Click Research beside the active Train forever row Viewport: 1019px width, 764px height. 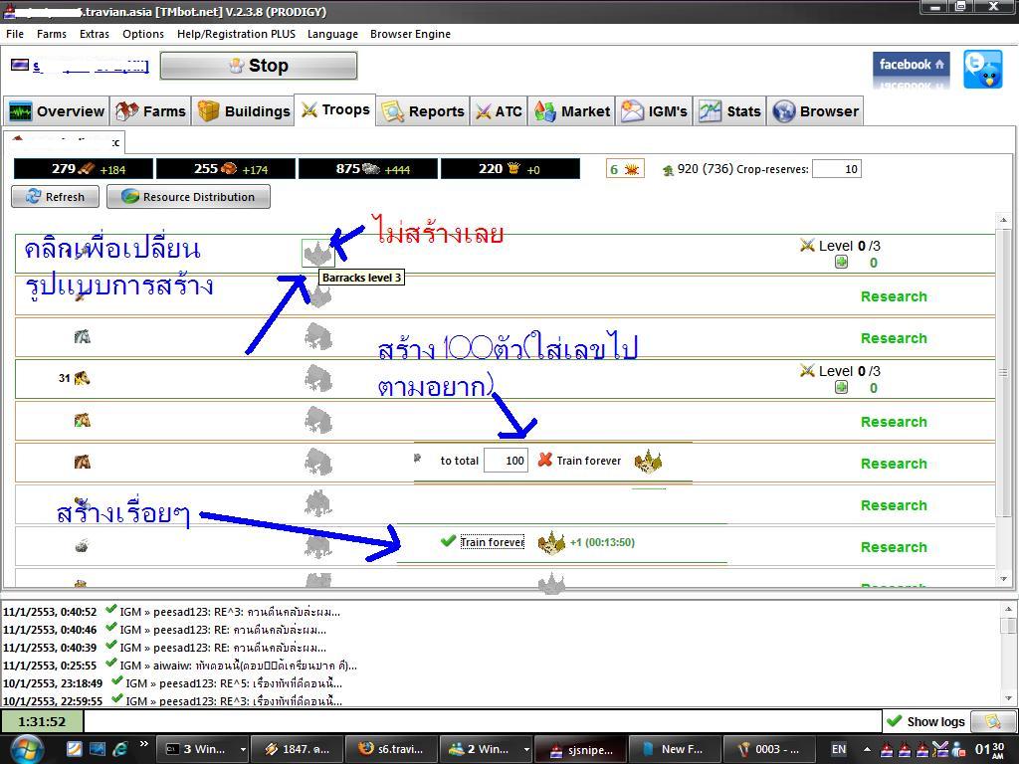click(894, 547)
